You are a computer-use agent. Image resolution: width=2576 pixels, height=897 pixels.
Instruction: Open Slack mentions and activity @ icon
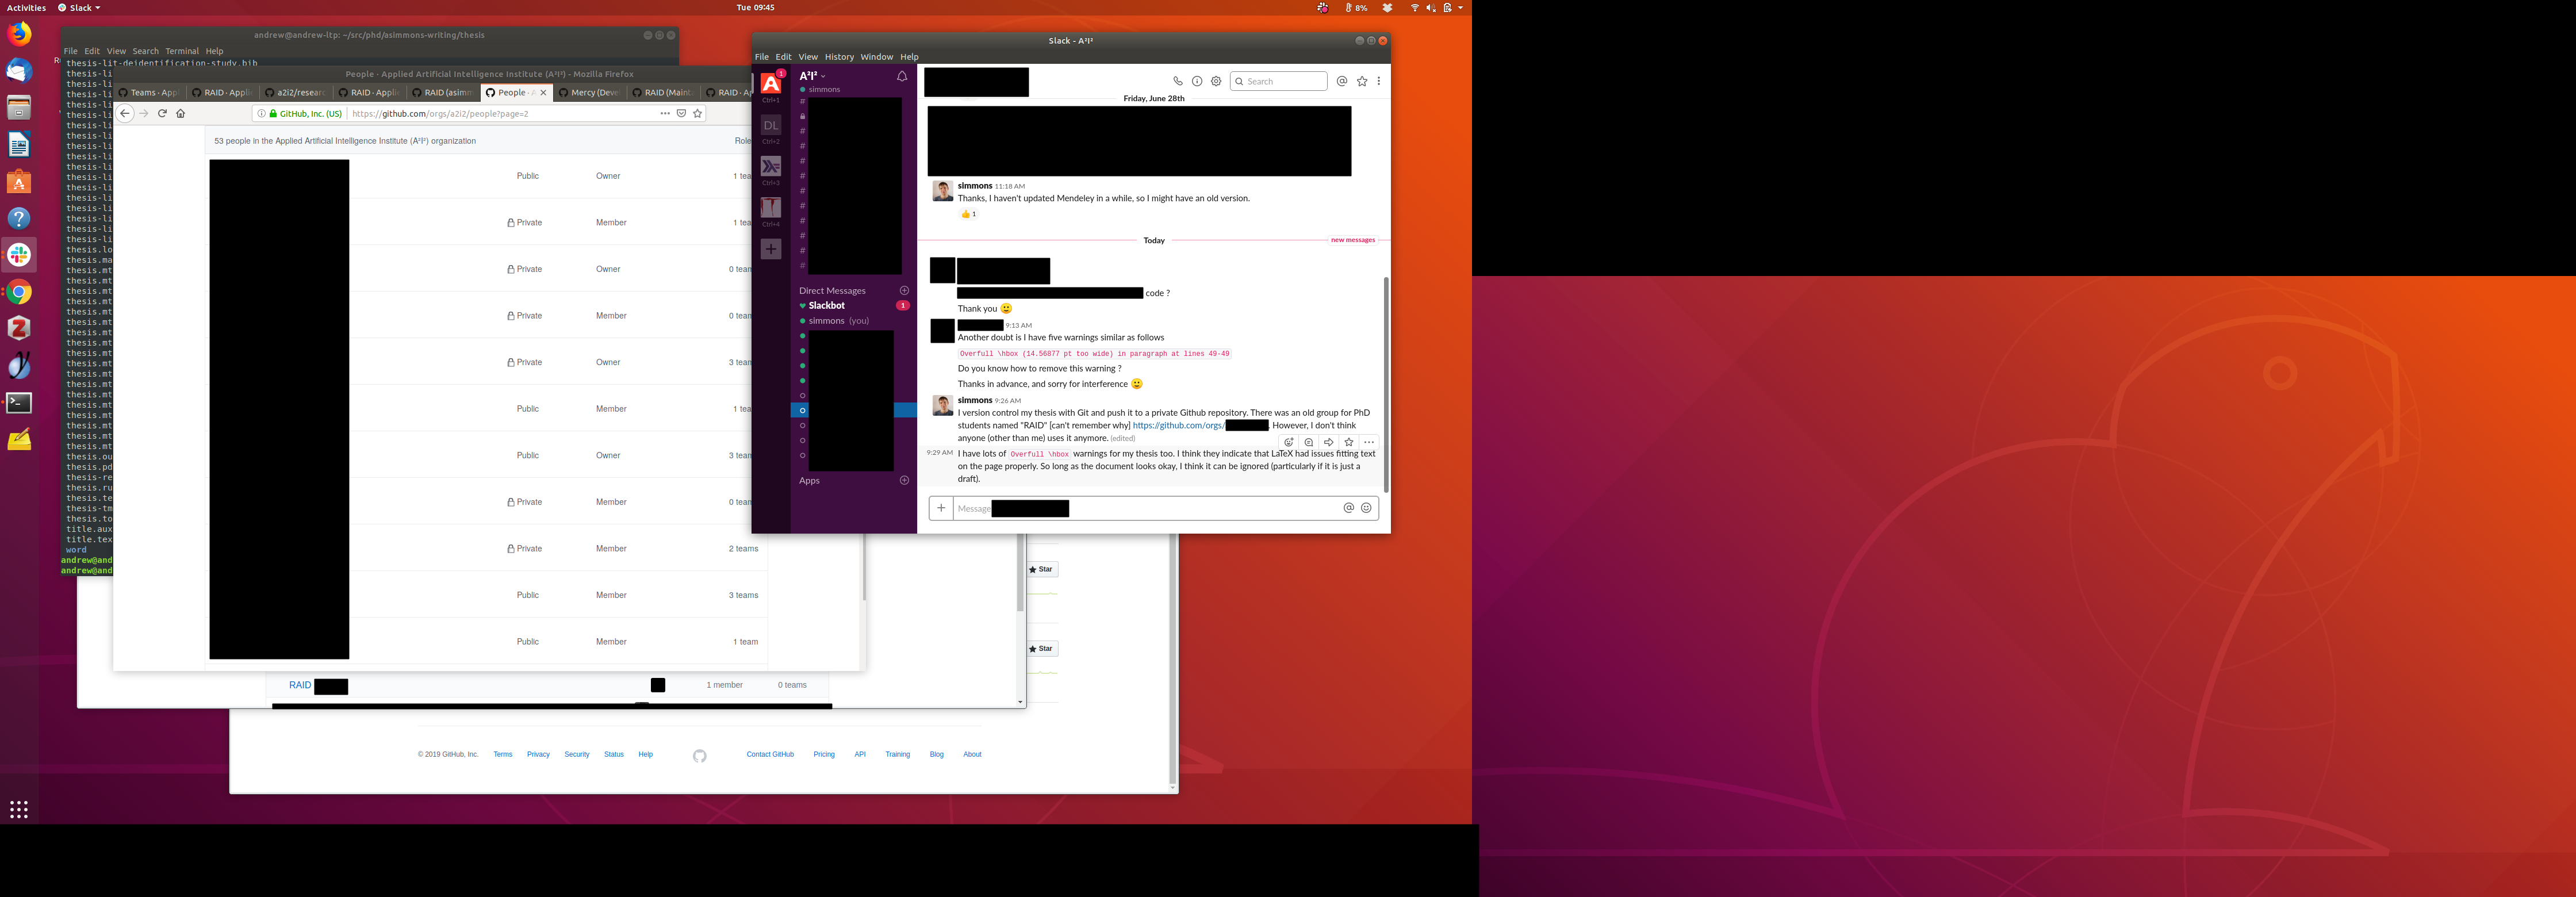1342,81
